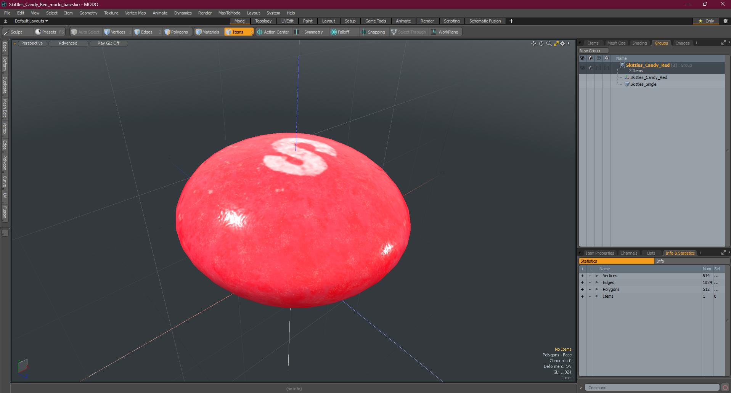This screenshot has height=393, width=731.
Task: Maximize the viewport with the yellow arrows icon
Action: [x=556, y=43]
